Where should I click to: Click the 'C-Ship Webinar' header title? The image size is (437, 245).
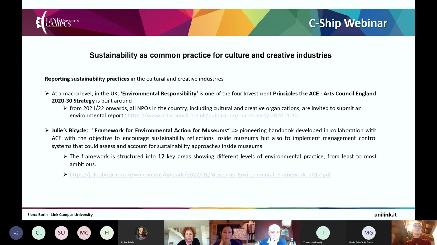tap(348, 23)
